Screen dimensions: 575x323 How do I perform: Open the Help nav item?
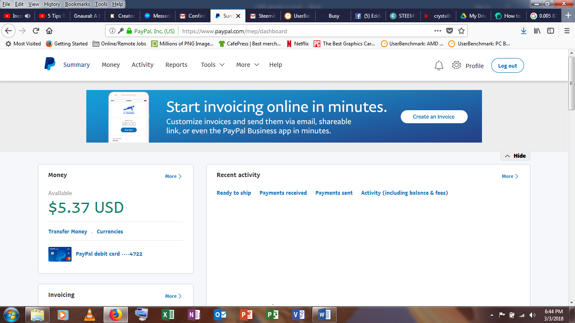click(x=276, y=65)
